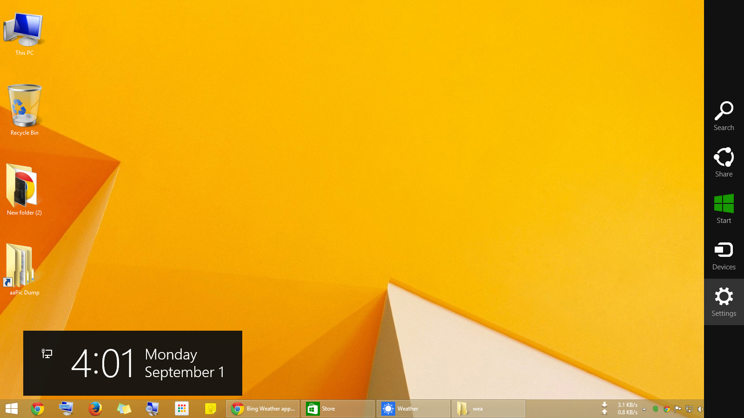Launch Google Chrome from the taskbar
This screenshot has height=418, width=744.
(x=37, y=409)
